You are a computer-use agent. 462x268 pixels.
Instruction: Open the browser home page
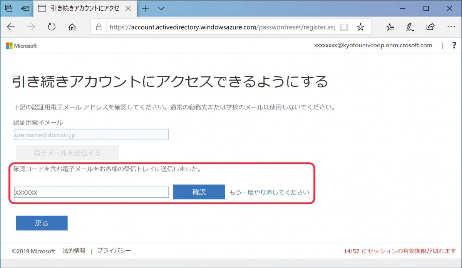click(71, 27)
